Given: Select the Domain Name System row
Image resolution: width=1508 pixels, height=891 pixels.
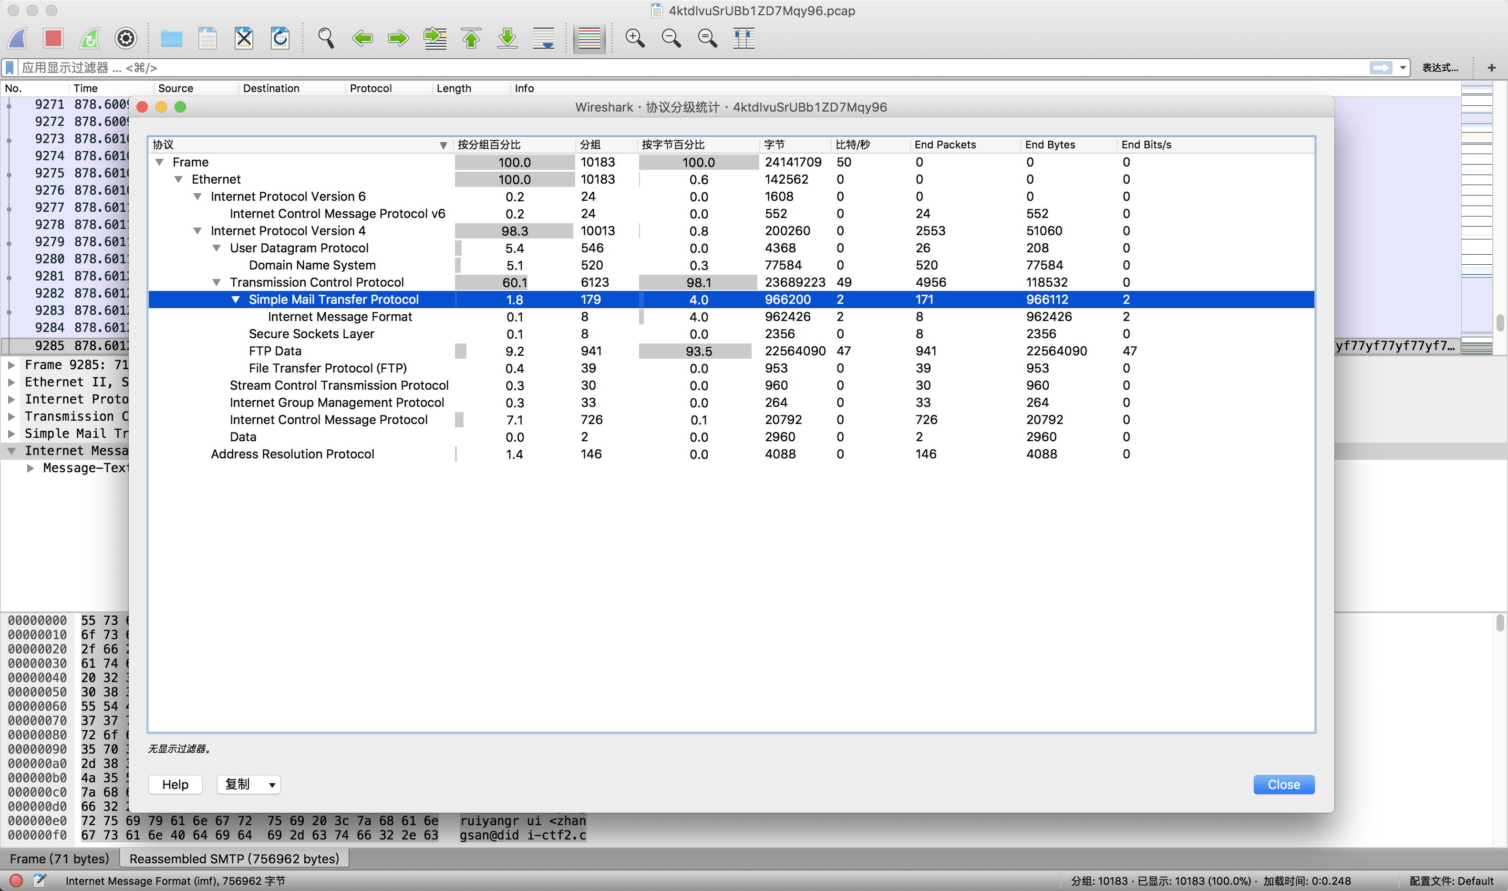Looking at the screenshot, I should click(x=731, y=265).
